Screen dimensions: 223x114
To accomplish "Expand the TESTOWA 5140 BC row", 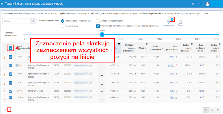I will 4,91.
